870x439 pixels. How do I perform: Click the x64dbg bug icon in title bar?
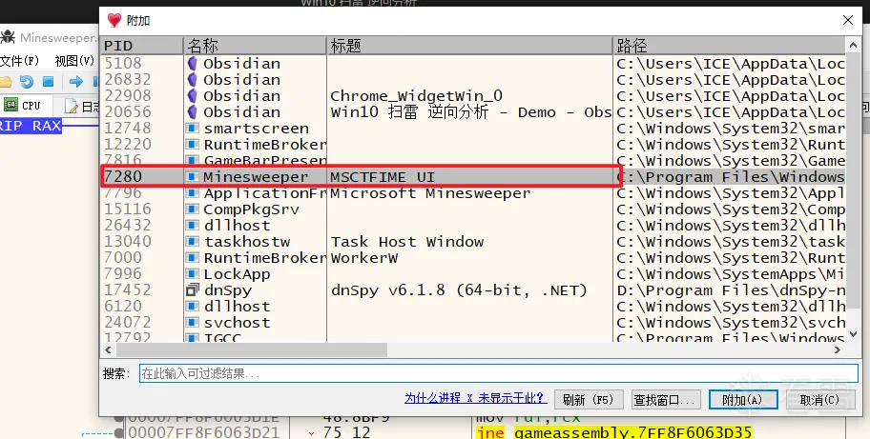pos(8,38)
